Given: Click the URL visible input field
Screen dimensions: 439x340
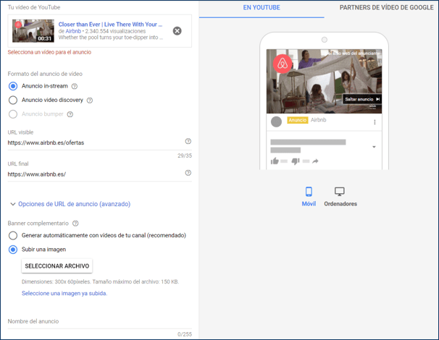Looking at the screenshot, I should 95,143.
